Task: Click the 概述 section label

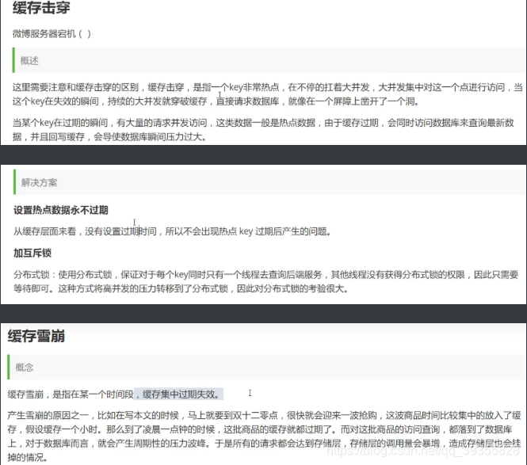Action: click(29, 61)
